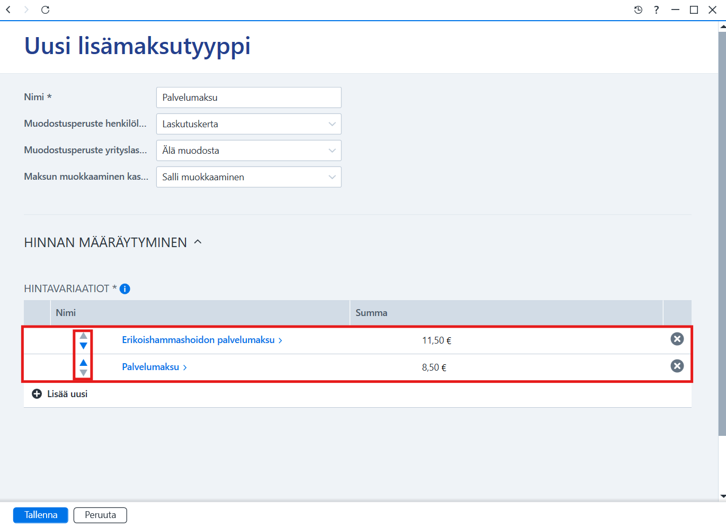The width and height of the screenshot is (726, 526).
Task: Click the Nimi input field
Action: (x=249, y=98)
